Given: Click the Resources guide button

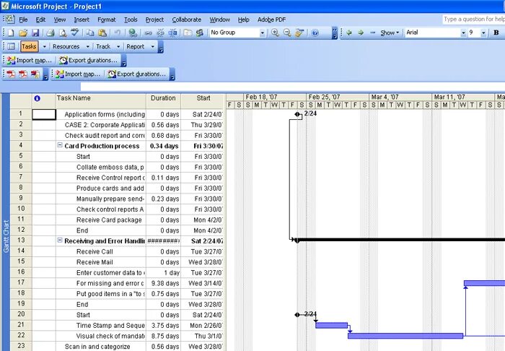Looking at the screenshot, I should pos(66,46).
